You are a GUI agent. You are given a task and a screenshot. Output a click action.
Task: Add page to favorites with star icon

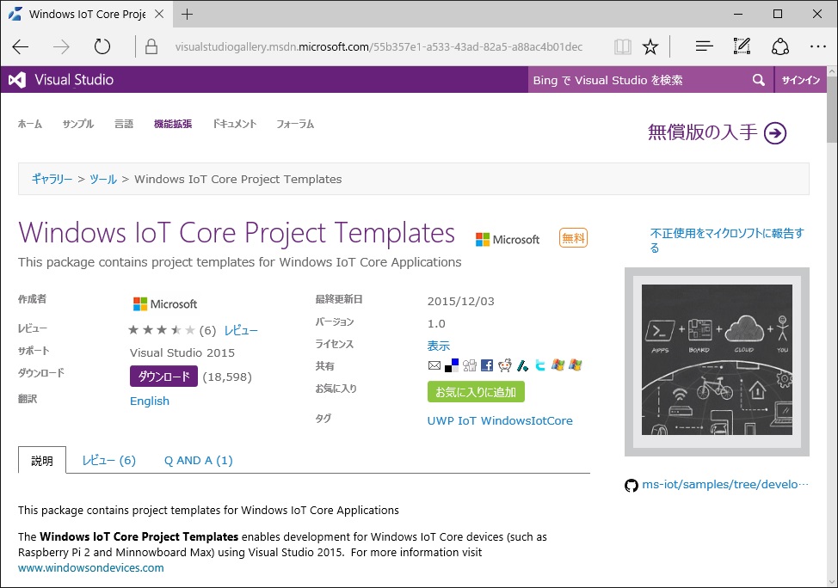650,46
